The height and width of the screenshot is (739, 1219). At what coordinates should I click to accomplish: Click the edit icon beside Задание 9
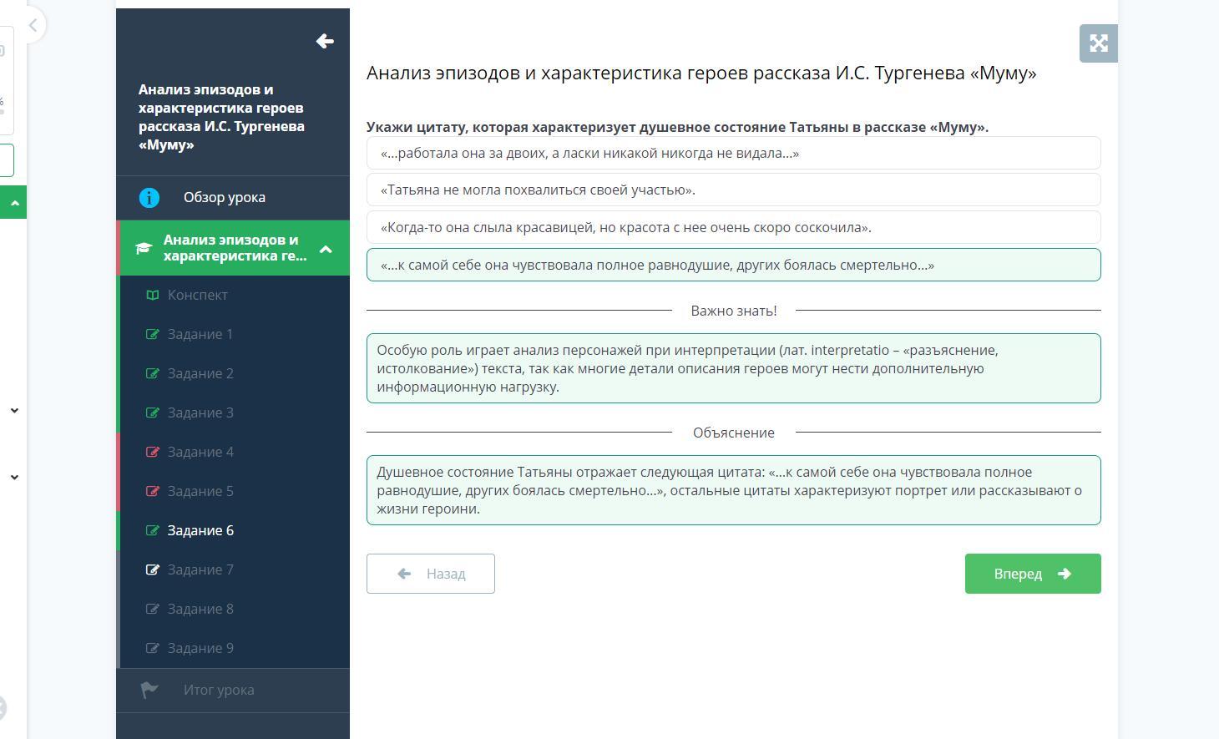152,648
